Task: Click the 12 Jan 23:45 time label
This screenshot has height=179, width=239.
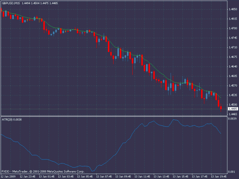Action: 28,176
